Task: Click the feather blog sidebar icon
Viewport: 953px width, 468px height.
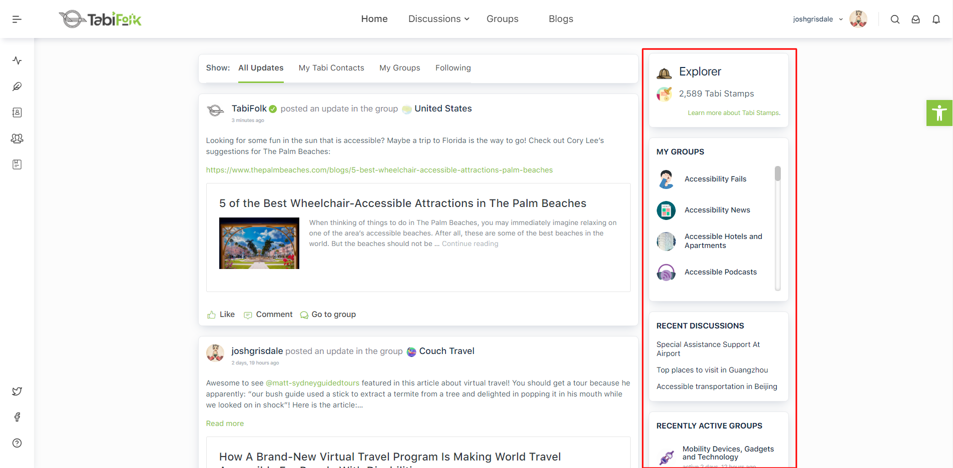Action: click(x=17, y=86)
